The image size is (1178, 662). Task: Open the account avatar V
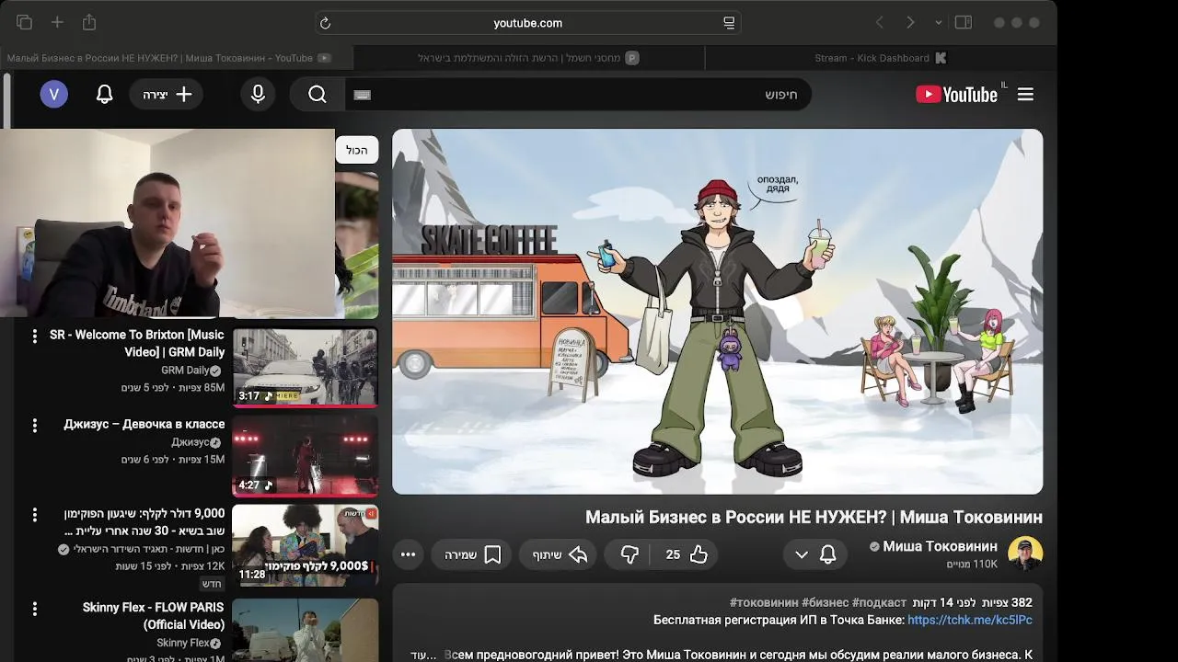point(54,94)
